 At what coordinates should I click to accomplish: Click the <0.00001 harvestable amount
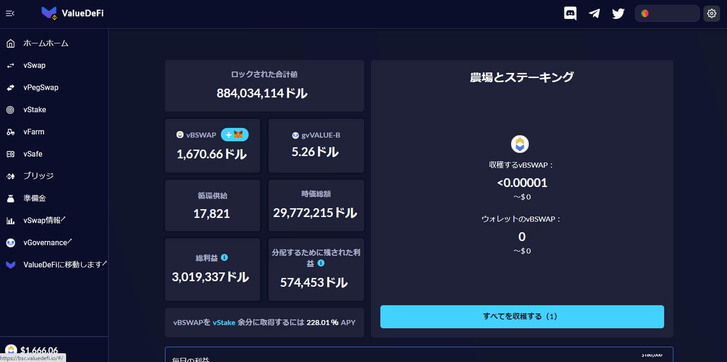[x=522, y=183]
